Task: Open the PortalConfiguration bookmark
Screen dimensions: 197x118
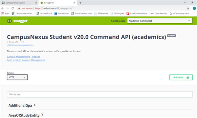Action: 81,13
